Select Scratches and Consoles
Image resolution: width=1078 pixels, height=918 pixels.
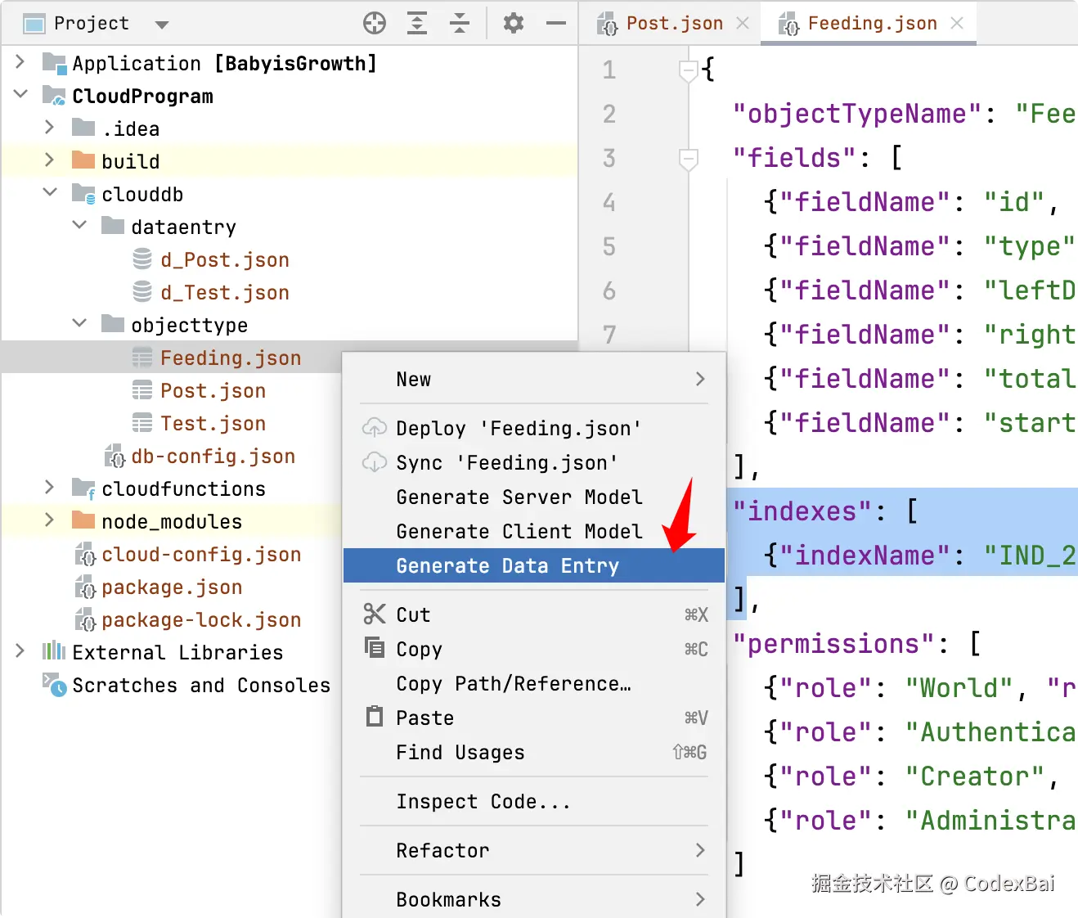pos(201,685)
